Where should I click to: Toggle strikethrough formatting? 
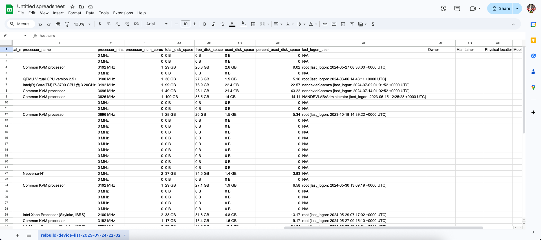(222, 24)
